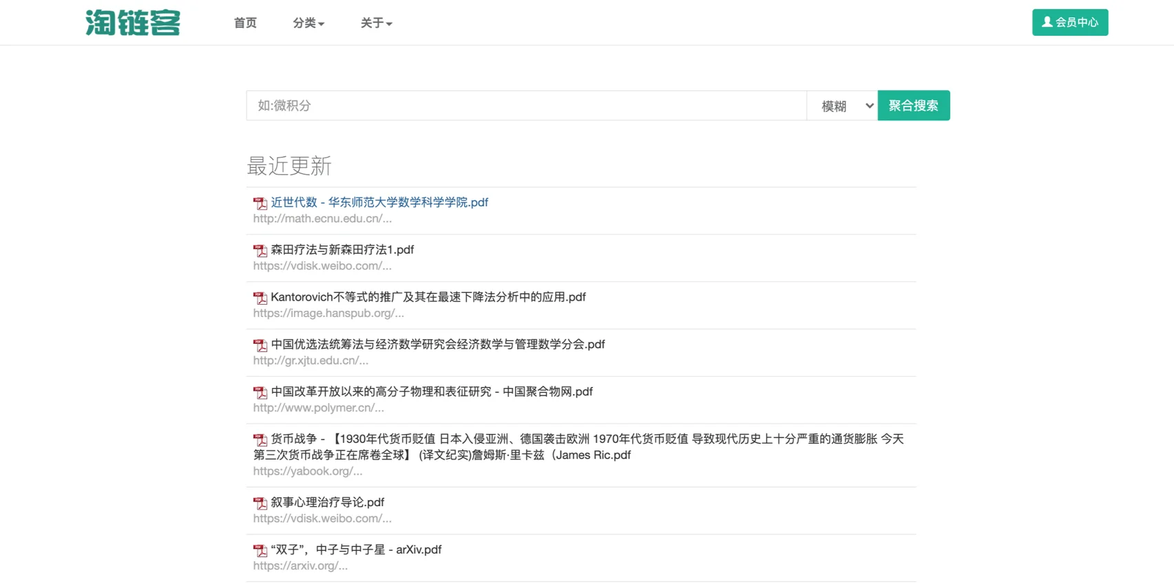Click the PDF icon beside 中国优选法统筹法
Screen dimensions: 1174x586
(260, 345)
